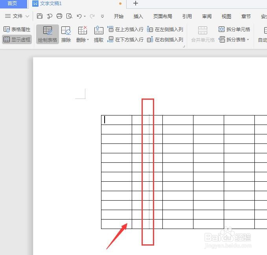Expand the 删除 dropdown arrow
The image size is (267, 255).
coord(88,40)
